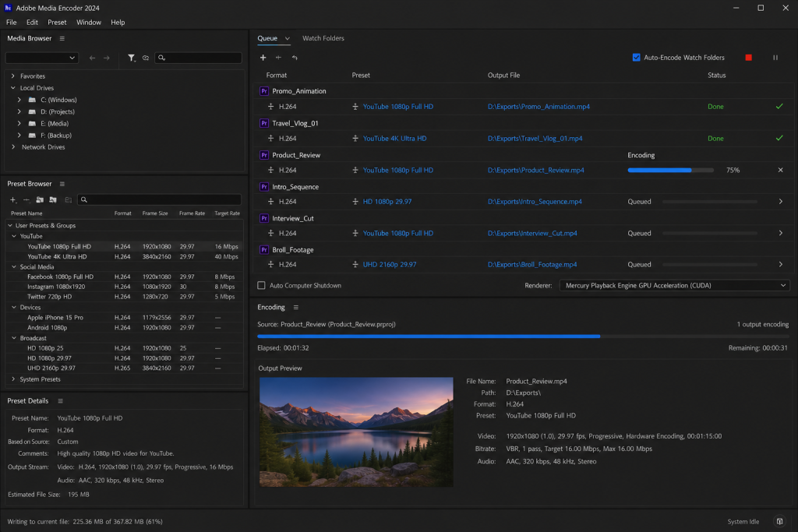Click the Media Browser filter funnel icon
This screenshot has width=798, height=532.
point(131,58)
